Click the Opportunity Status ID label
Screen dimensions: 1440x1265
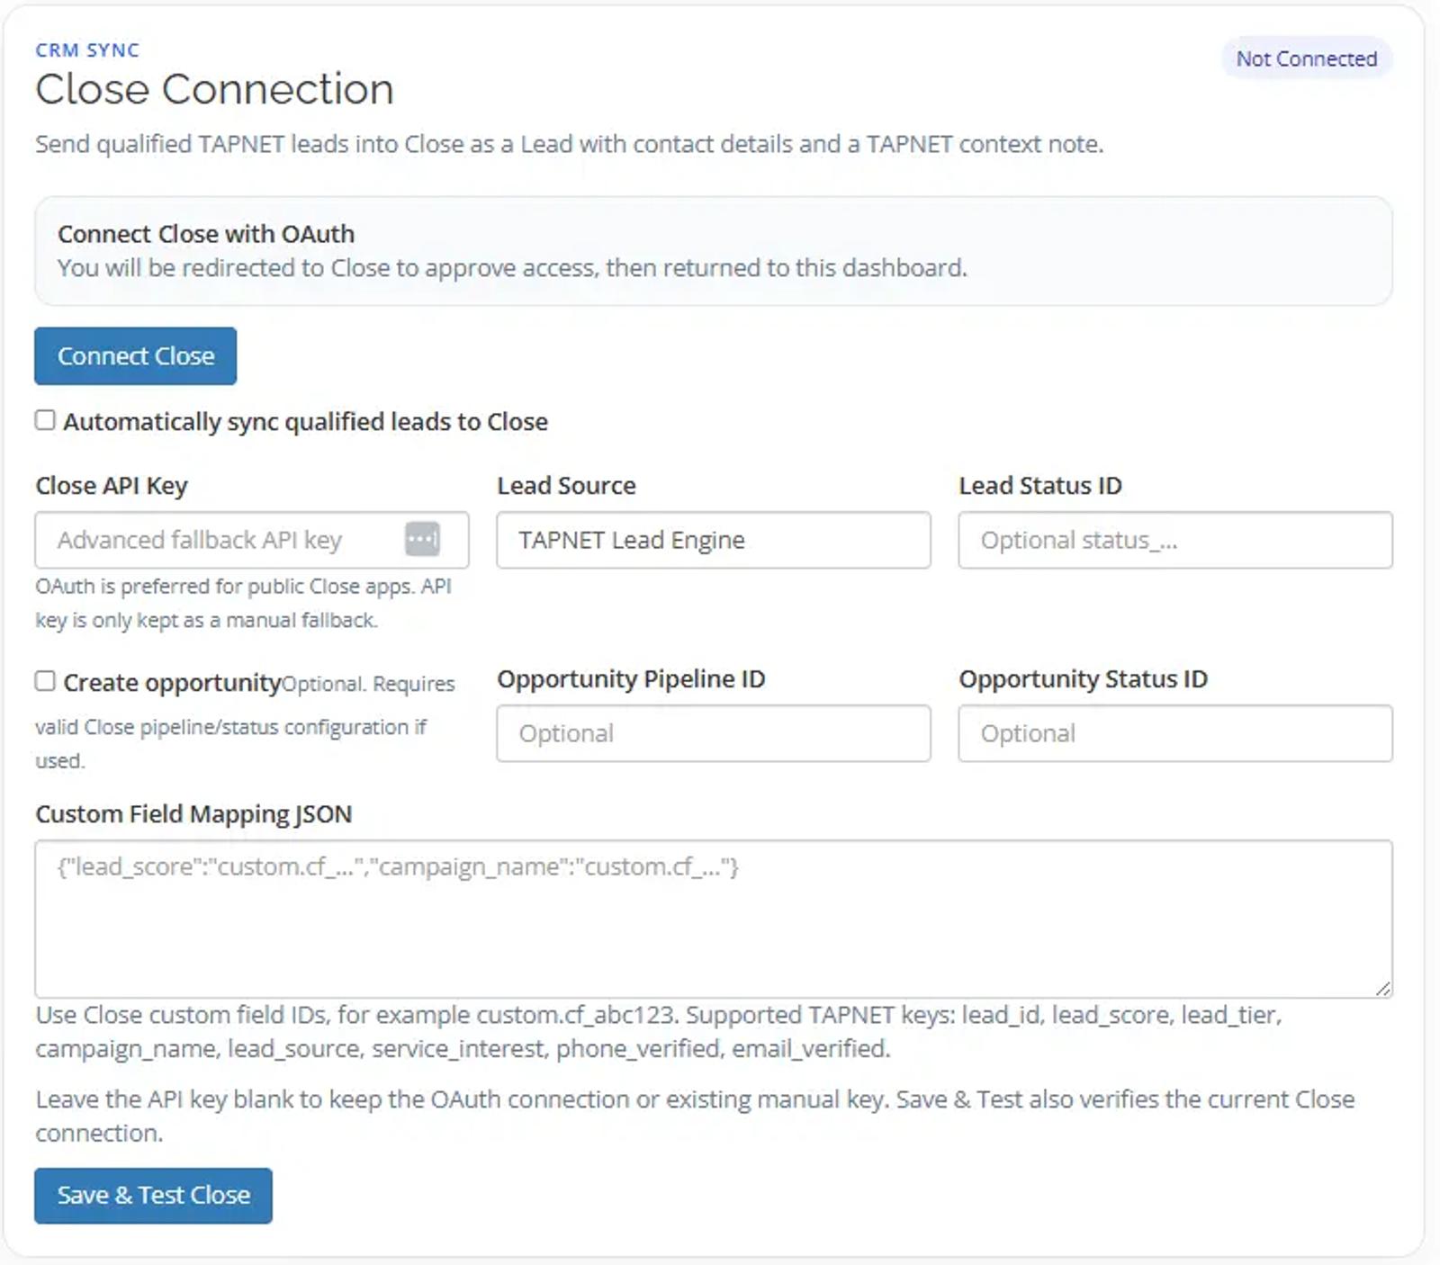pyautogui.click(x=1084, y=679)
